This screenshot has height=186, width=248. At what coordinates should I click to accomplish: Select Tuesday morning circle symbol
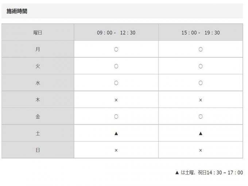click(116, 66)
